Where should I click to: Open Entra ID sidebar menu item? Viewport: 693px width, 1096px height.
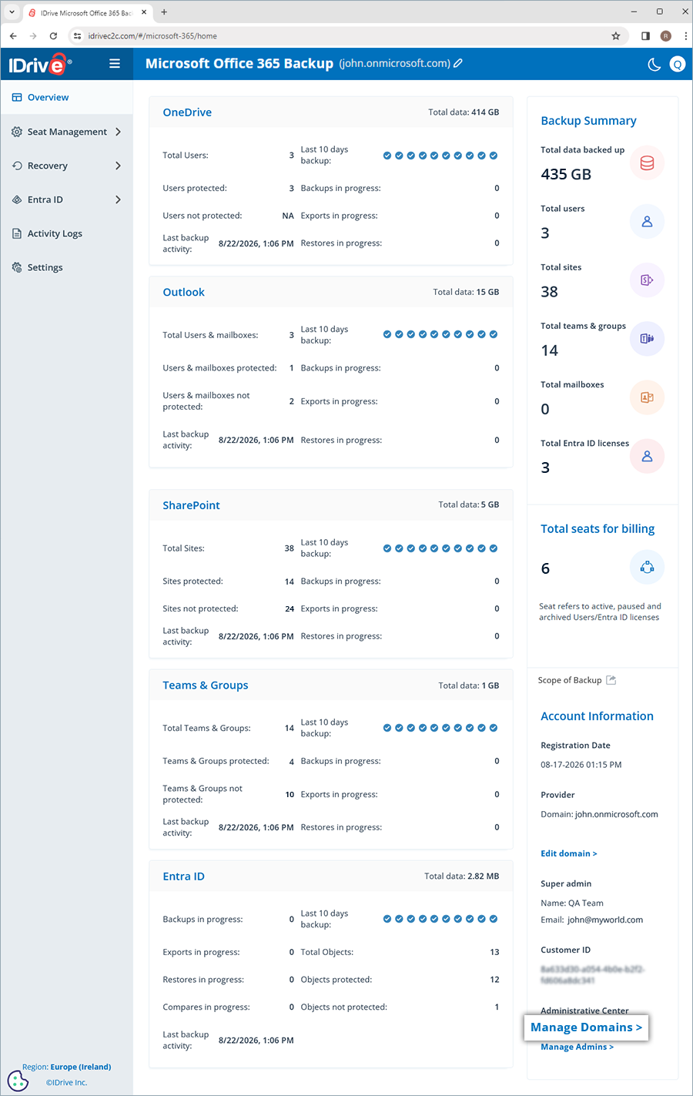coord(66,199)
